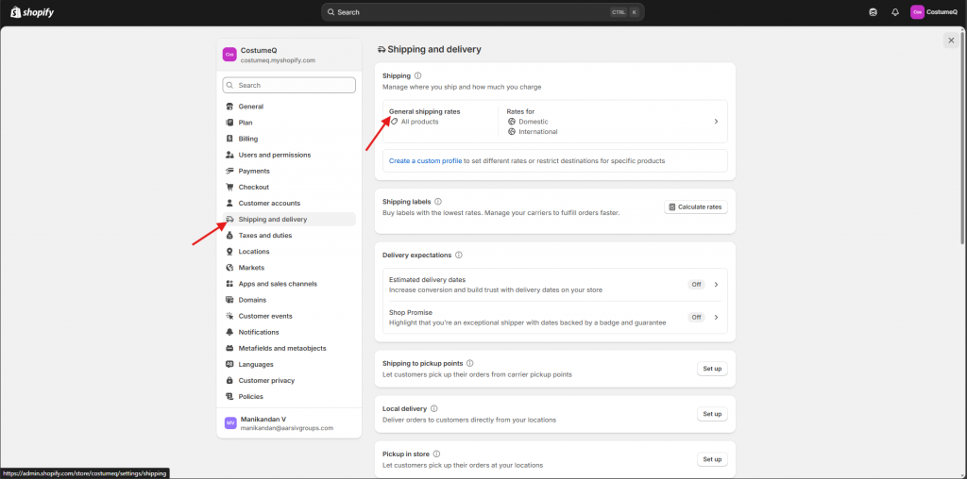Viewport: 967px width, 479px height.
Task: Open Shop Promise chevron arrow
Action: pos(716,317)
